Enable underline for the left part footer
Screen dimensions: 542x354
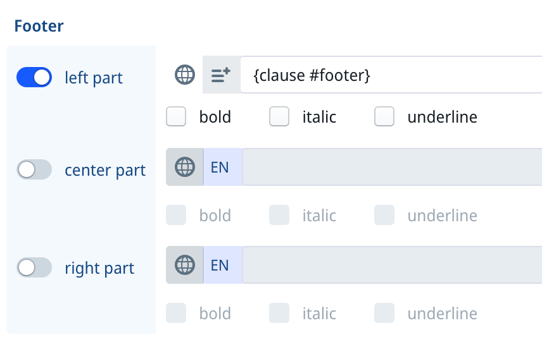(x=384, y=116)
